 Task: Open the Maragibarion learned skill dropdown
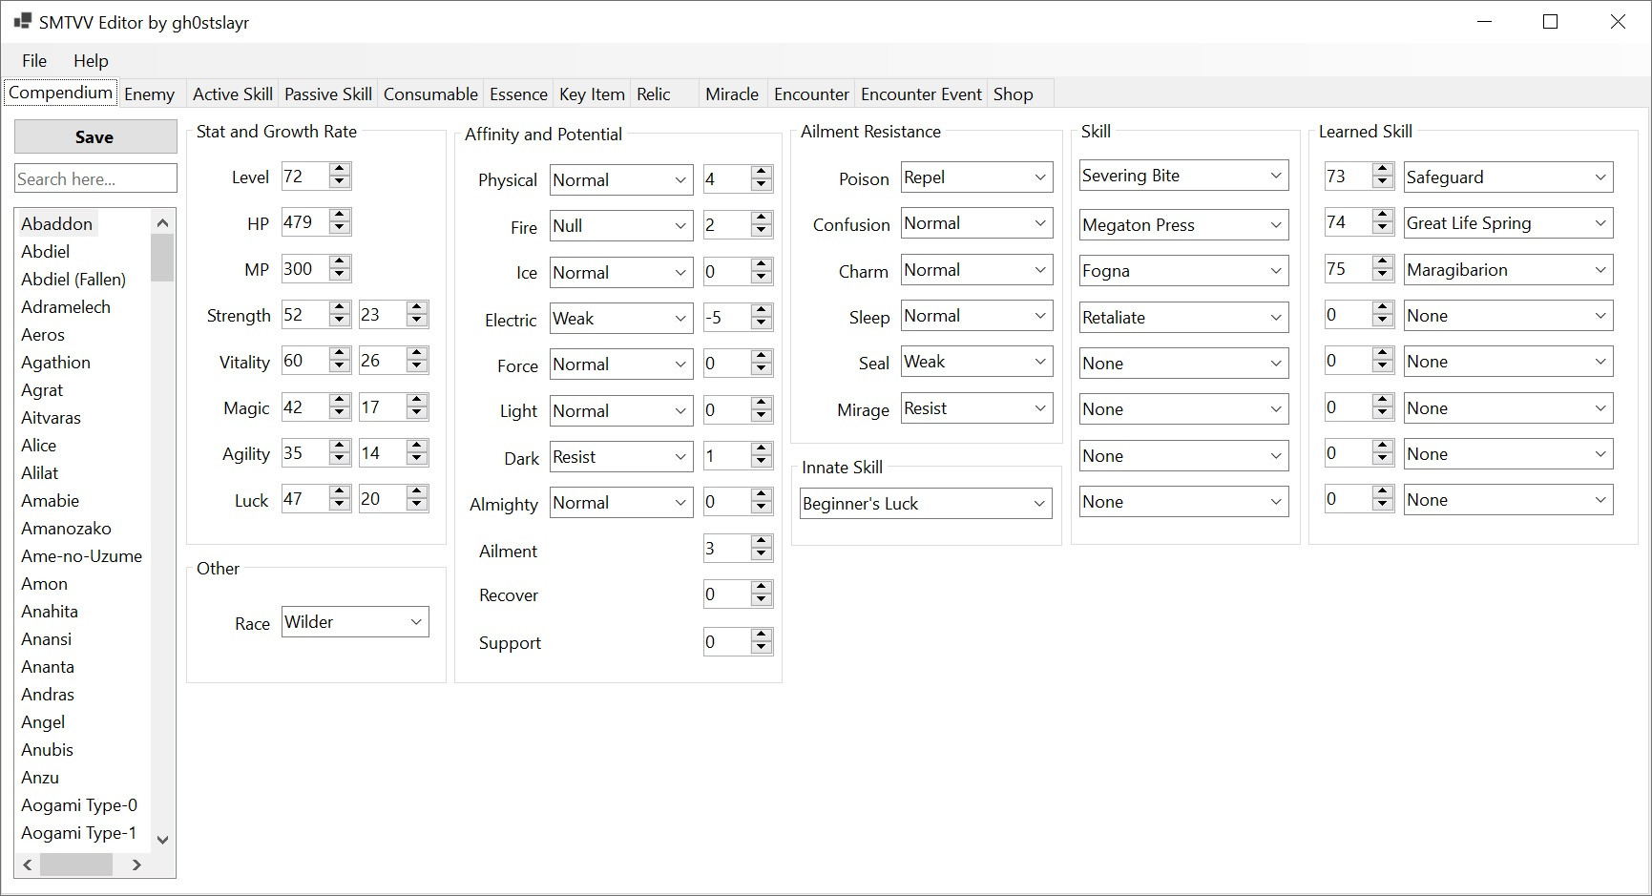[x=1508, y=269]
